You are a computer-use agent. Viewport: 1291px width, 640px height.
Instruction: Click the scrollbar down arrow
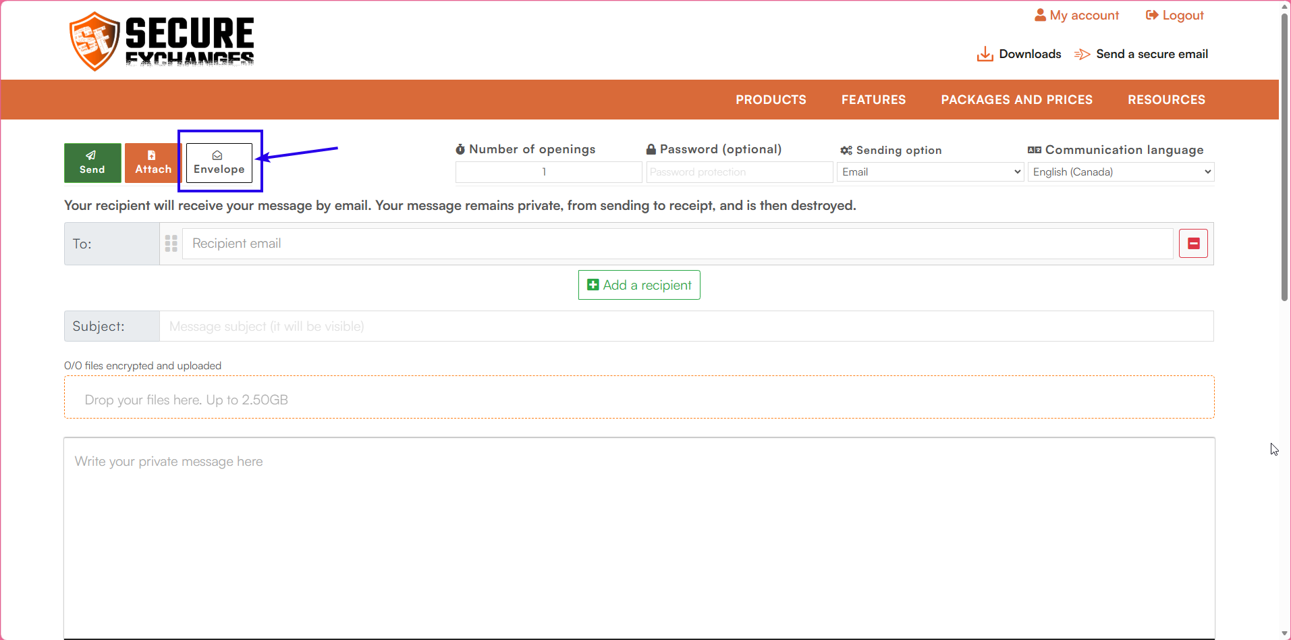coord(1285,633)
